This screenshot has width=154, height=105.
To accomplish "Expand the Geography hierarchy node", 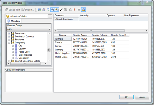I will tap(13, 58).
